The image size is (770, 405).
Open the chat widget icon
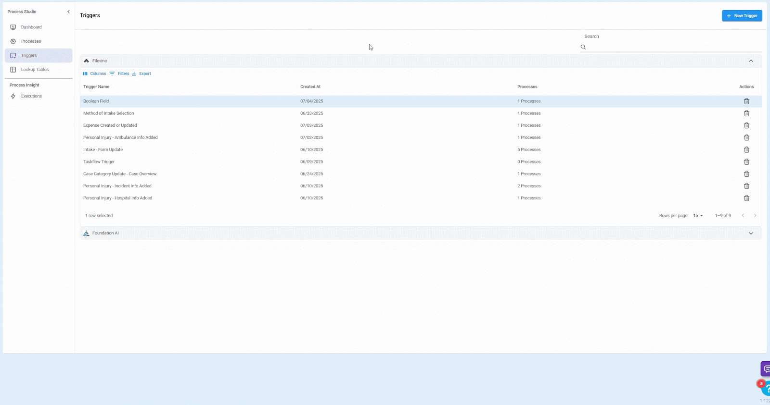[765, 369]
